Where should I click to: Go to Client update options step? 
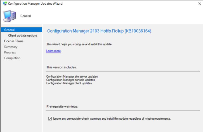tap(23, 35)
